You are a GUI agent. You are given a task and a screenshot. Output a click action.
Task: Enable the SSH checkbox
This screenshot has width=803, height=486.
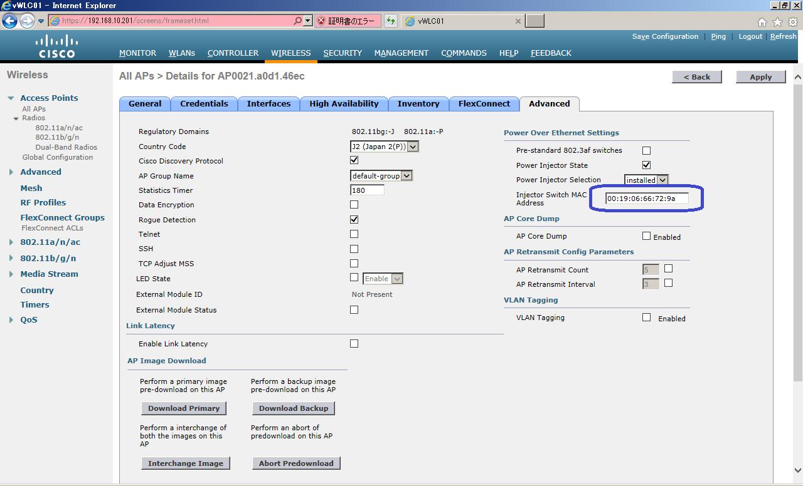354,249
